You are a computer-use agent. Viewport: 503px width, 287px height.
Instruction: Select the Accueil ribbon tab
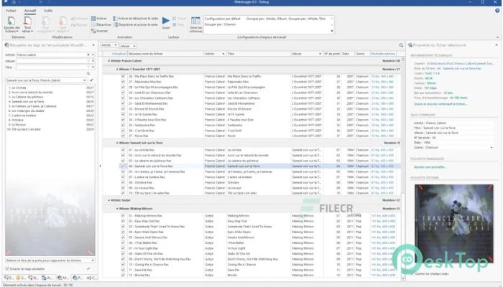(30, 11)
